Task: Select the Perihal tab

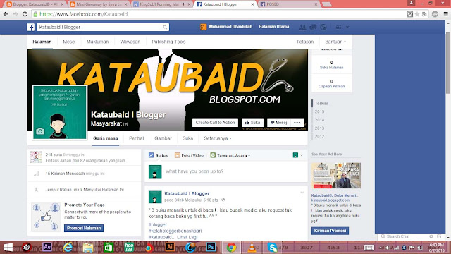Action: [x=136, y=138]
